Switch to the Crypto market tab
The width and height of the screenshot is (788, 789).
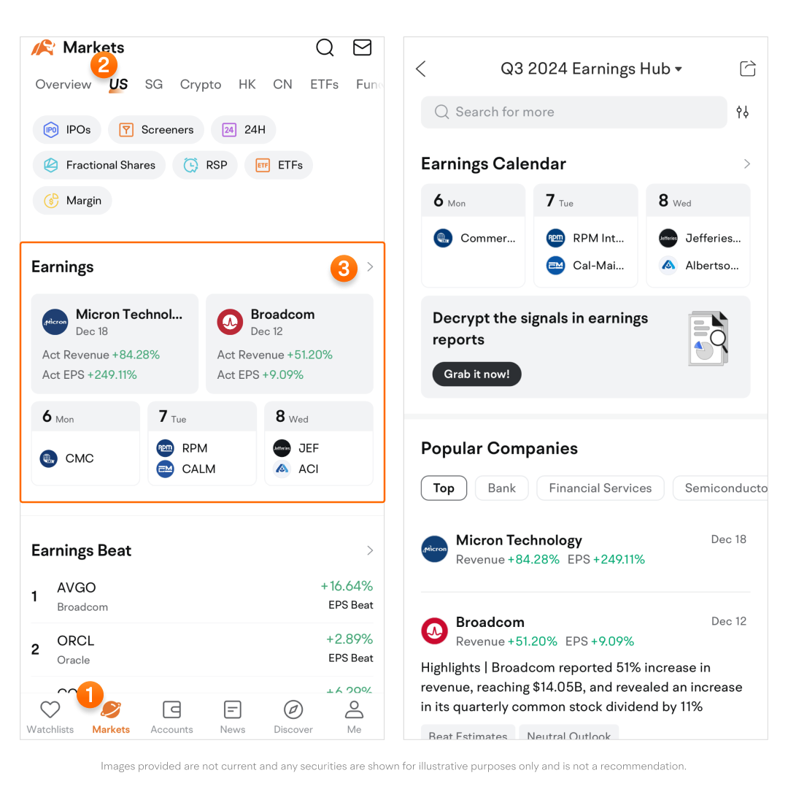pyautogui.click(x=201, y=85)
